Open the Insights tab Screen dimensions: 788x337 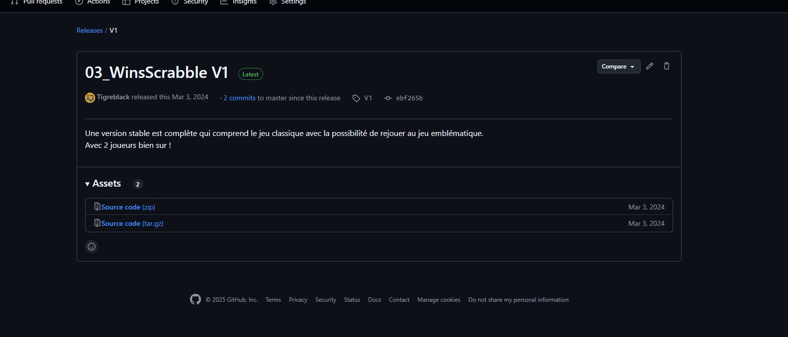(x=239, y=2)
